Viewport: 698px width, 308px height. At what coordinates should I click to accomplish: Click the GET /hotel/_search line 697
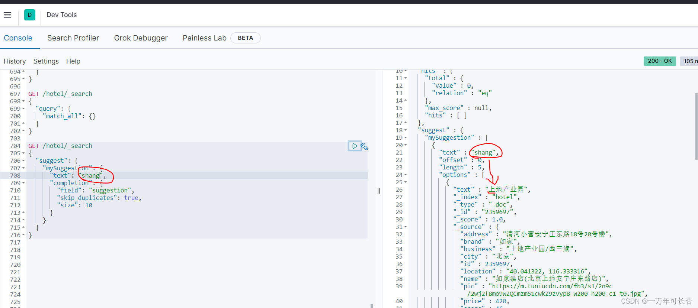[60, 94]
